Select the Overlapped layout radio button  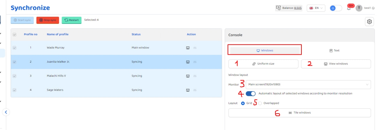[x=260, y=103]
